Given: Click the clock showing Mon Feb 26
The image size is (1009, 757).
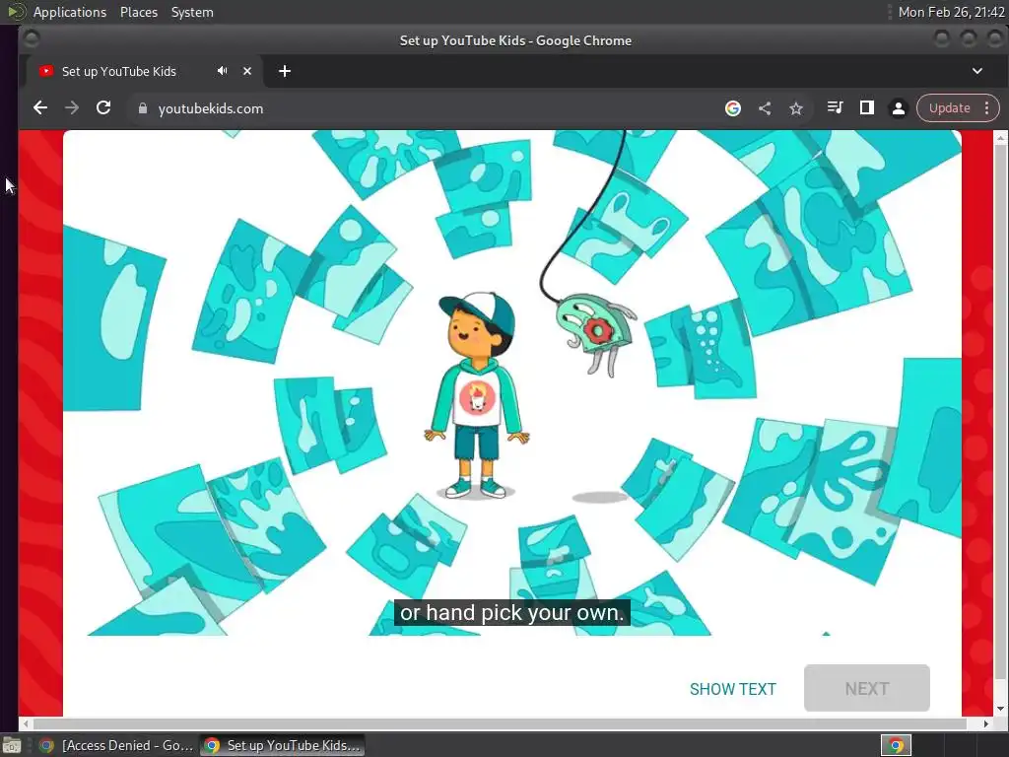Looking at the screenshot, I should tap(951, 12).
